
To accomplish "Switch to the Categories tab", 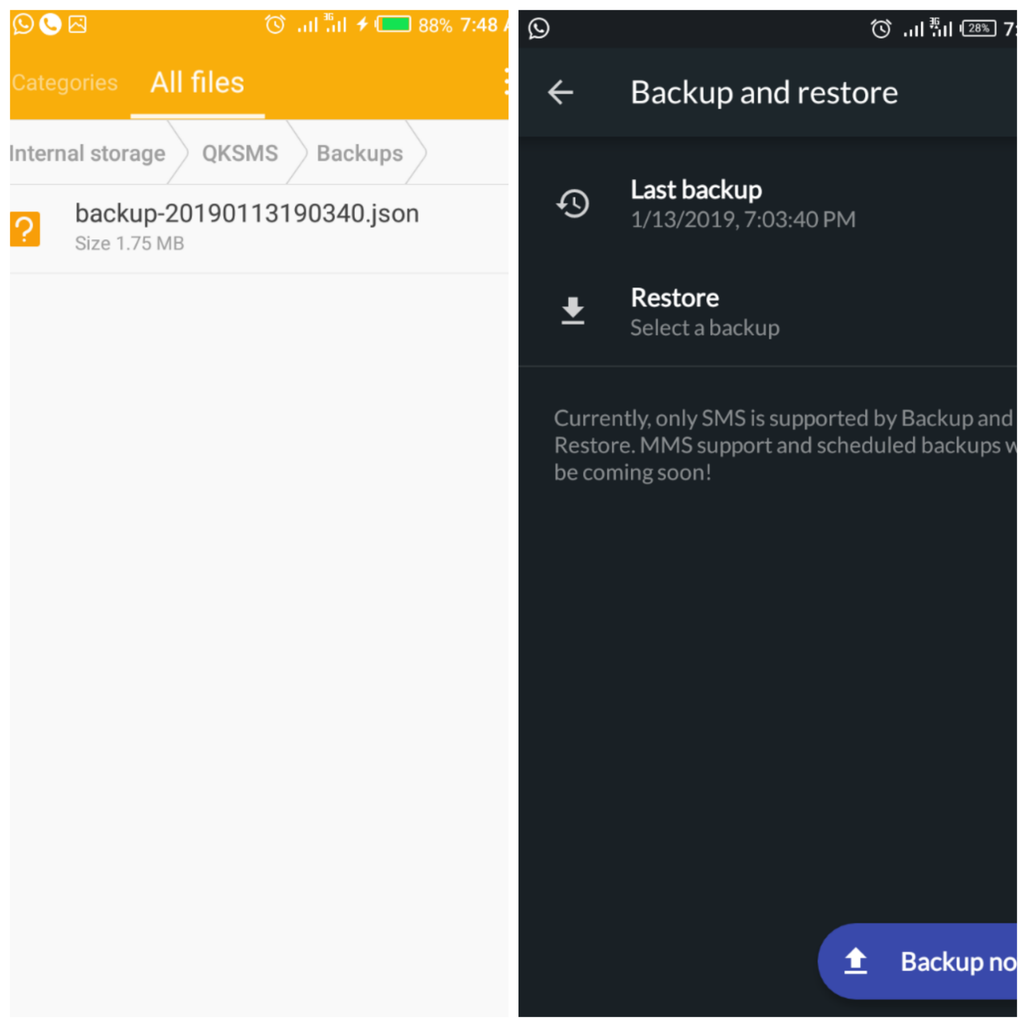I will (64, 83).
